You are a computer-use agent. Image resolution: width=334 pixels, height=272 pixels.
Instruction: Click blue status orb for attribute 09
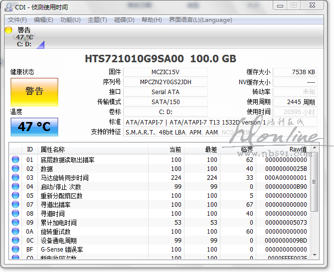coord(15,223)
